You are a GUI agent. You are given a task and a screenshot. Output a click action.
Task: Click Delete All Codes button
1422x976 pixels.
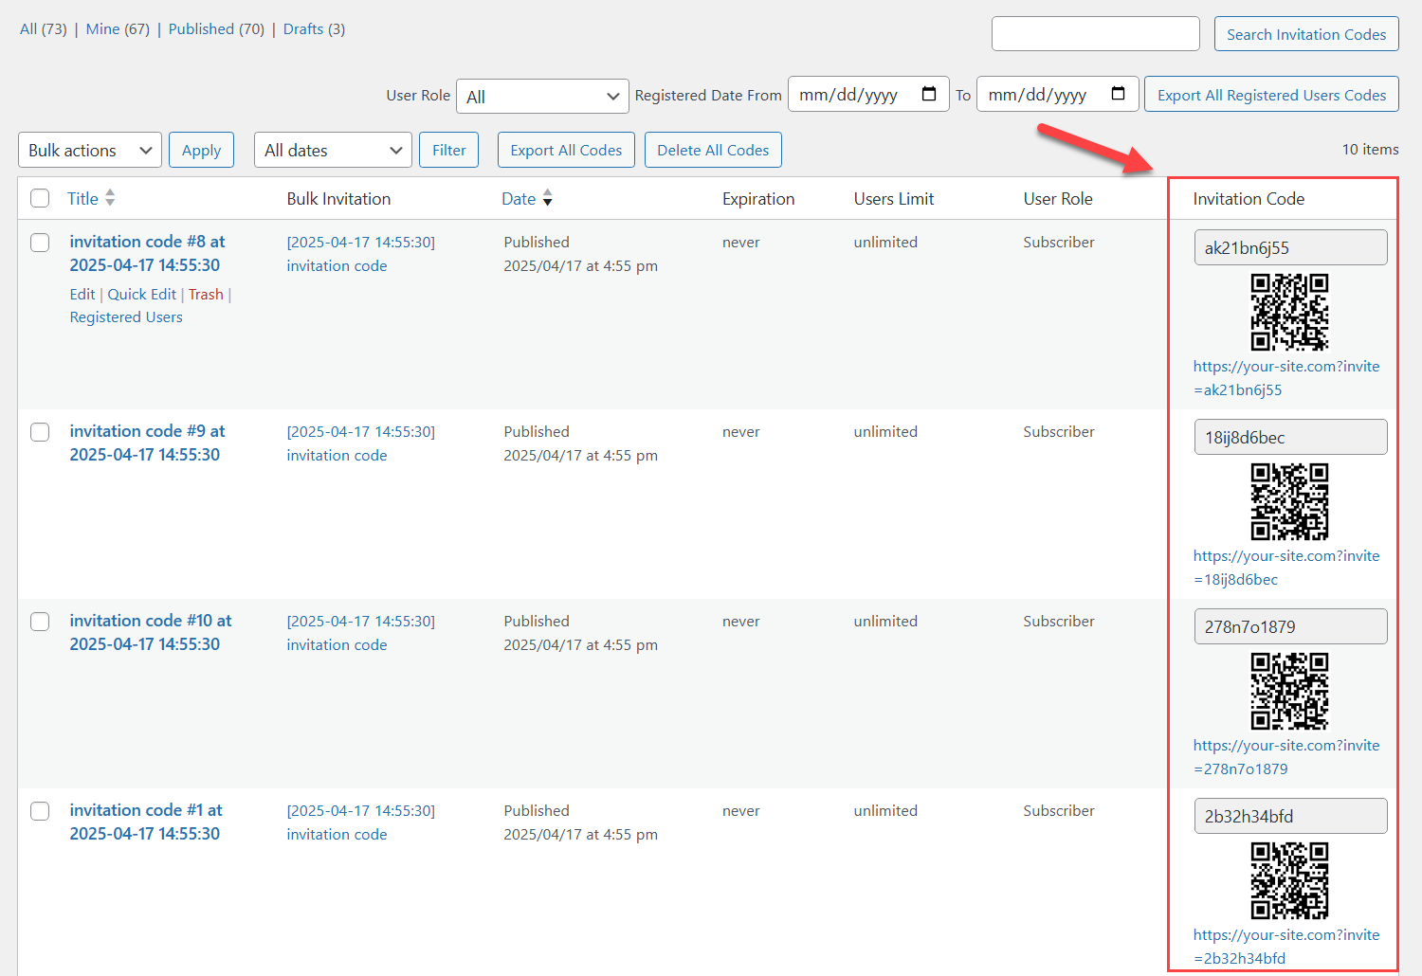(713, 150)
